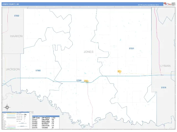The height and width of the screenshot is (132, 177).
Task: Click the 57559 ZIP label near Murdo
Action: point(79,81)
